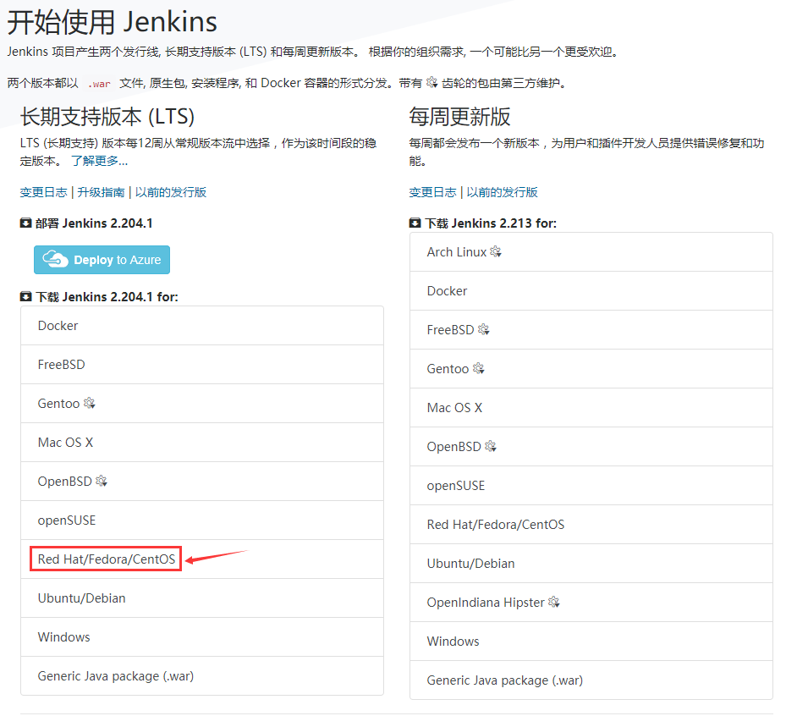The height and width of the screenshot is (716, 786).
Task: Click gear icon next to OpenIndiana Hipster
Action: click(x=554, y=602)
